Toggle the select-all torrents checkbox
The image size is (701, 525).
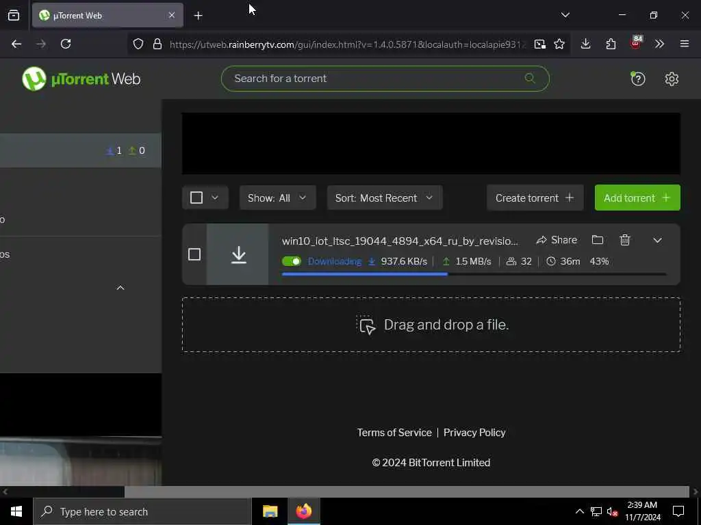196,198
